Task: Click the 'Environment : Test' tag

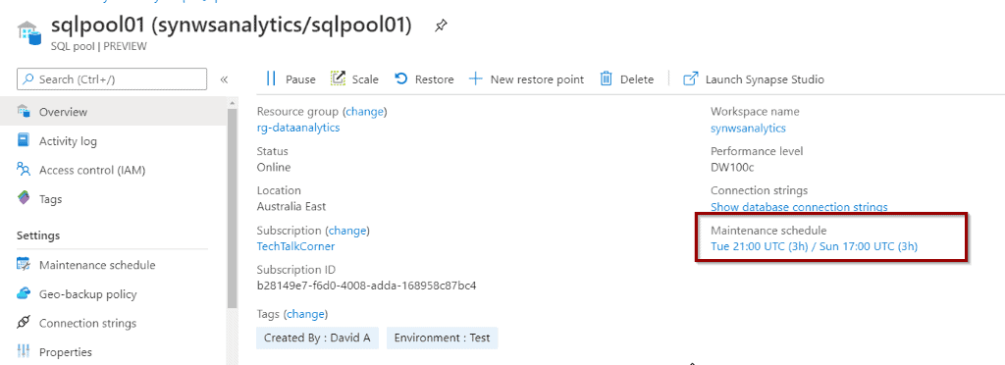Action: click(x=443, y=339)
